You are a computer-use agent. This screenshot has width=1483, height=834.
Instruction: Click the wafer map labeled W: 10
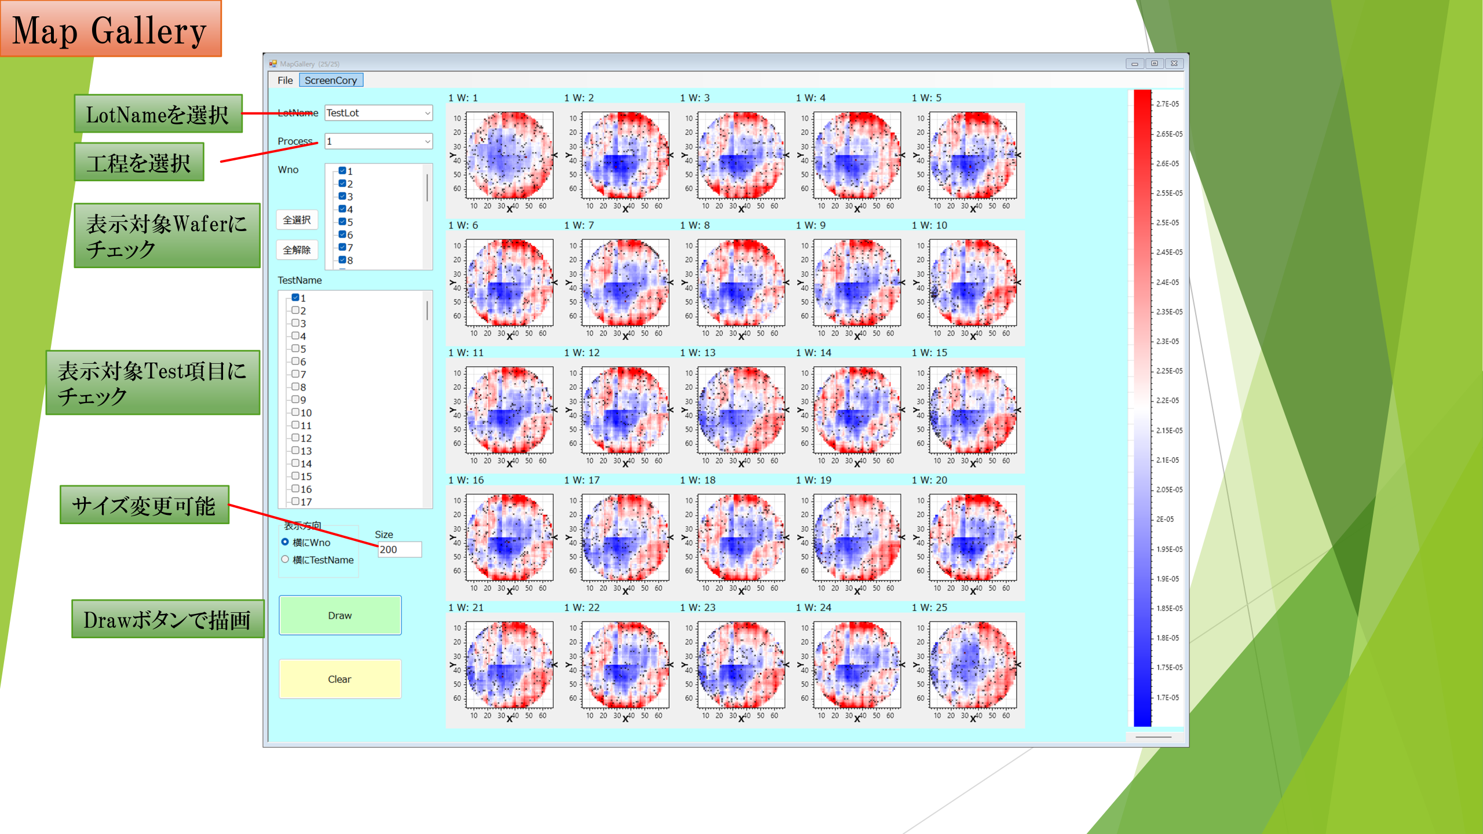click(973, 283)
